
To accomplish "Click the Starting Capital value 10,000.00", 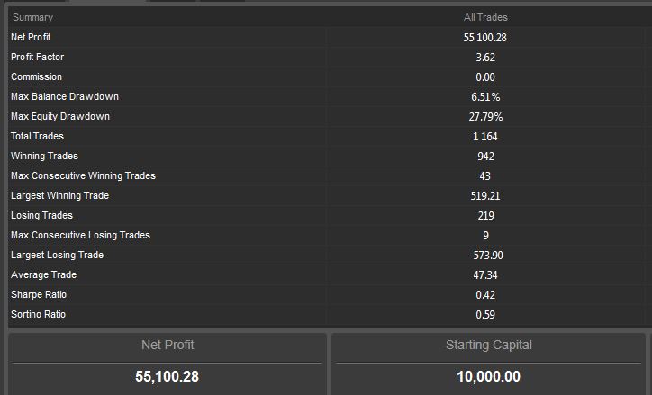I will click(x=488, y=376).
